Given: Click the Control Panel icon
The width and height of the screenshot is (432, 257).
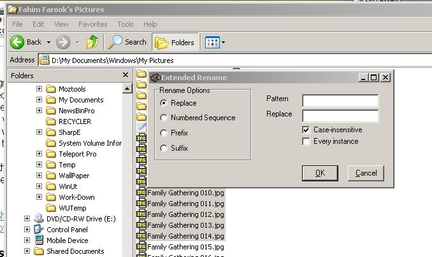Looking at the screenshot, I should (x=39, y=229).
